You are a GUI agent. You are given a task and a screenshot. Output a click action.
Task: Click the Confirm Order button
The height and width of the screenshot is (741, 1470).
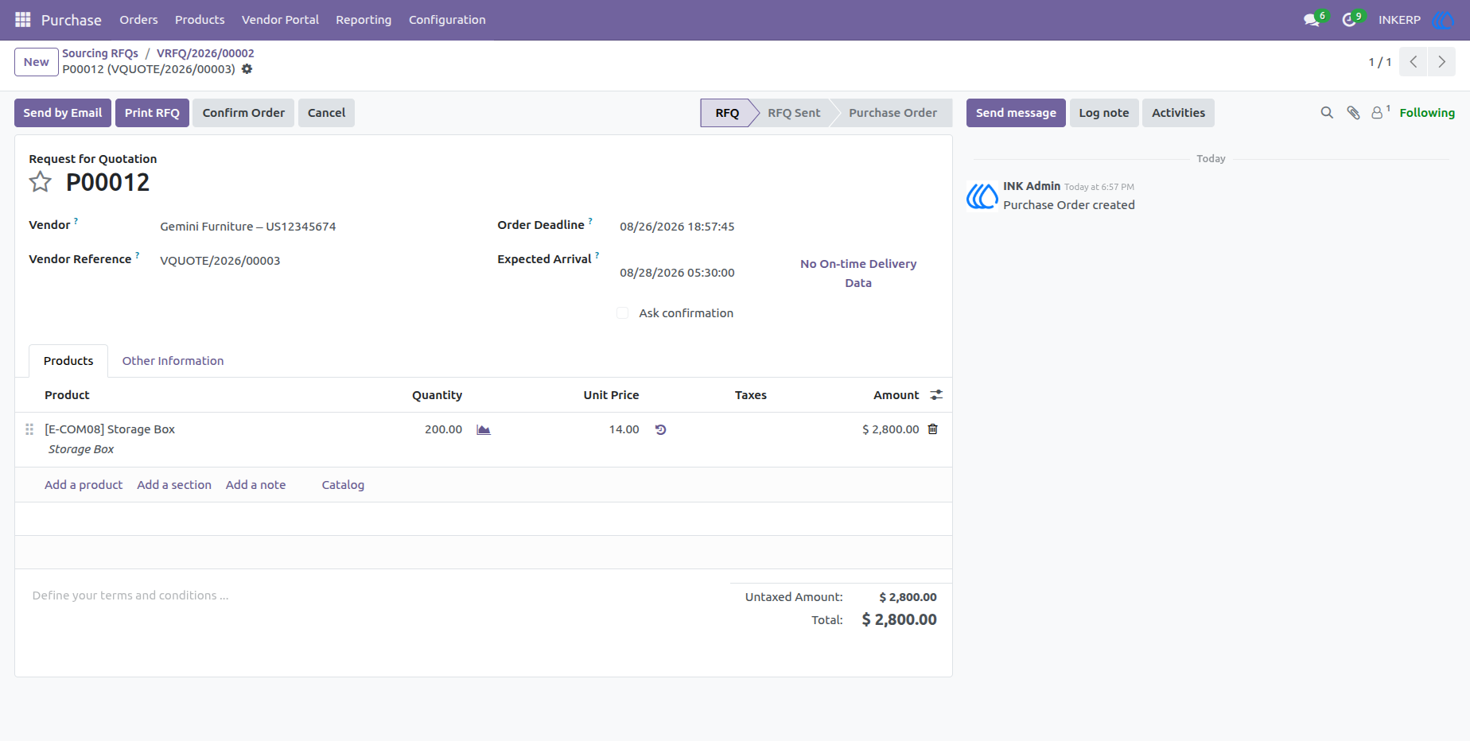tap(243, 113)
